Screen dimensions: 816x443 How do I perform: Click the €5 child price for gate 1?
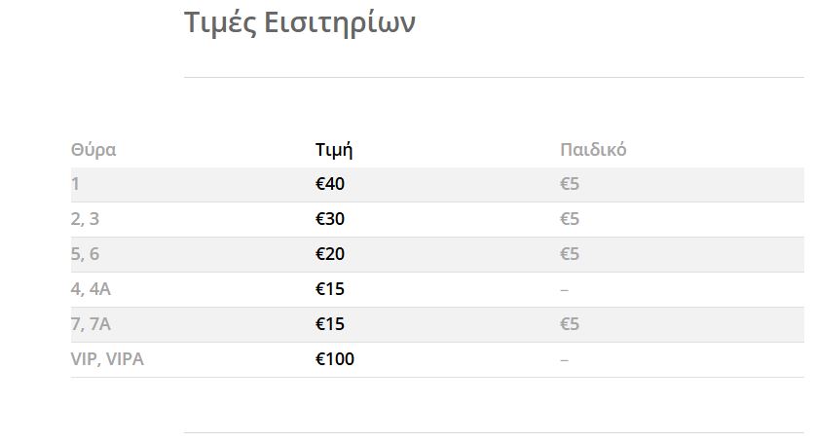click(570, 184)
